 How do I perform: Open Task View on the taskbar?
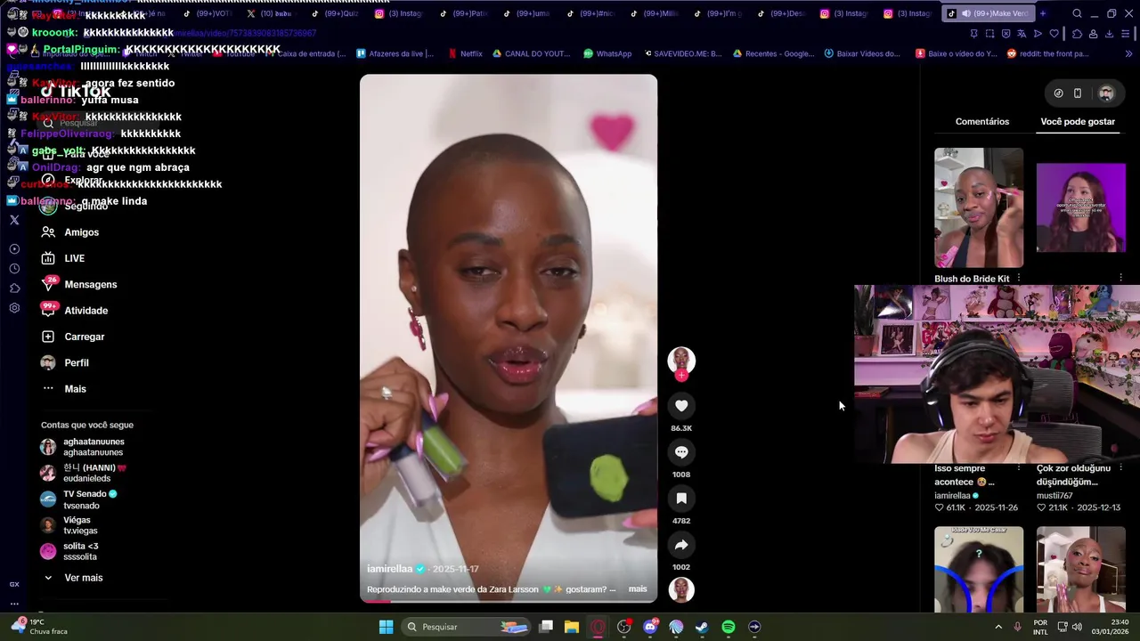(x=546, y=627)
